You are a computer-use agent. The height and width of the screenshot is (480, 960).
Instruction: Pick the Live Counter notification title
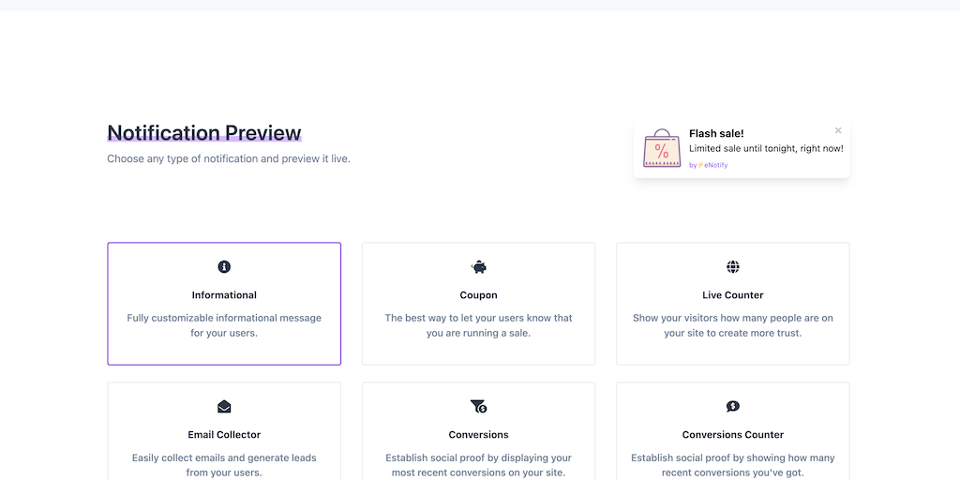(733, 295)
